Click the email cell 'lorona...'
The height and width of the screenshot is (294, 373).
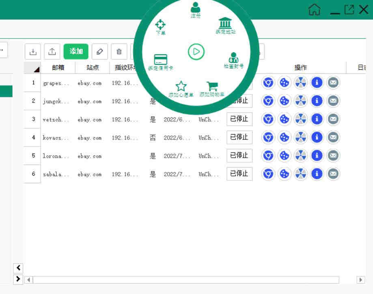(56, 156)
